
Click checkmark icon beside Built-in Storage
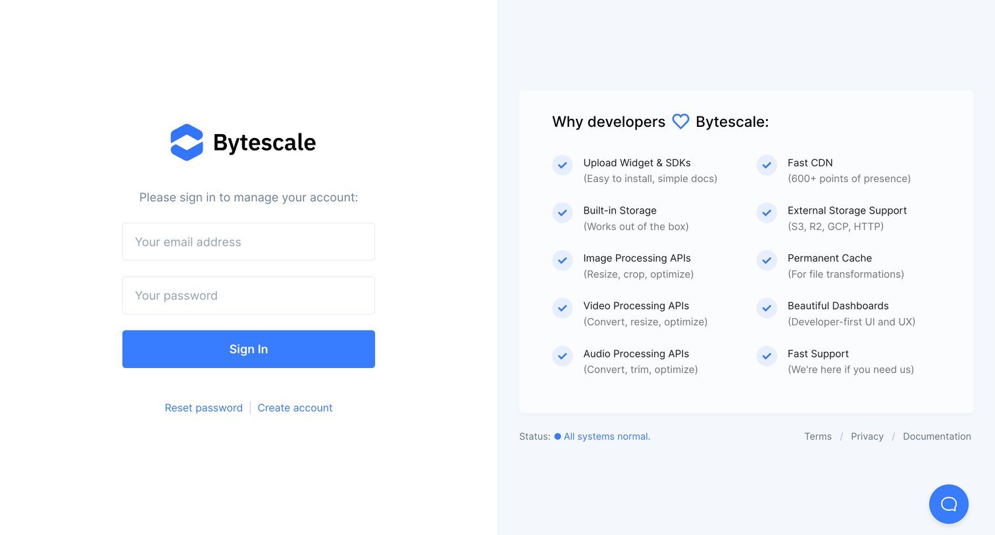(x=562, y=213)
